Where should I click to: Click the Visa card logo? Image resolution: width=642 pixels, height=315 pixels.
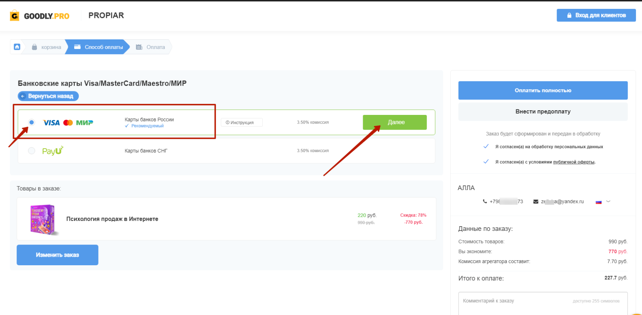51,123
